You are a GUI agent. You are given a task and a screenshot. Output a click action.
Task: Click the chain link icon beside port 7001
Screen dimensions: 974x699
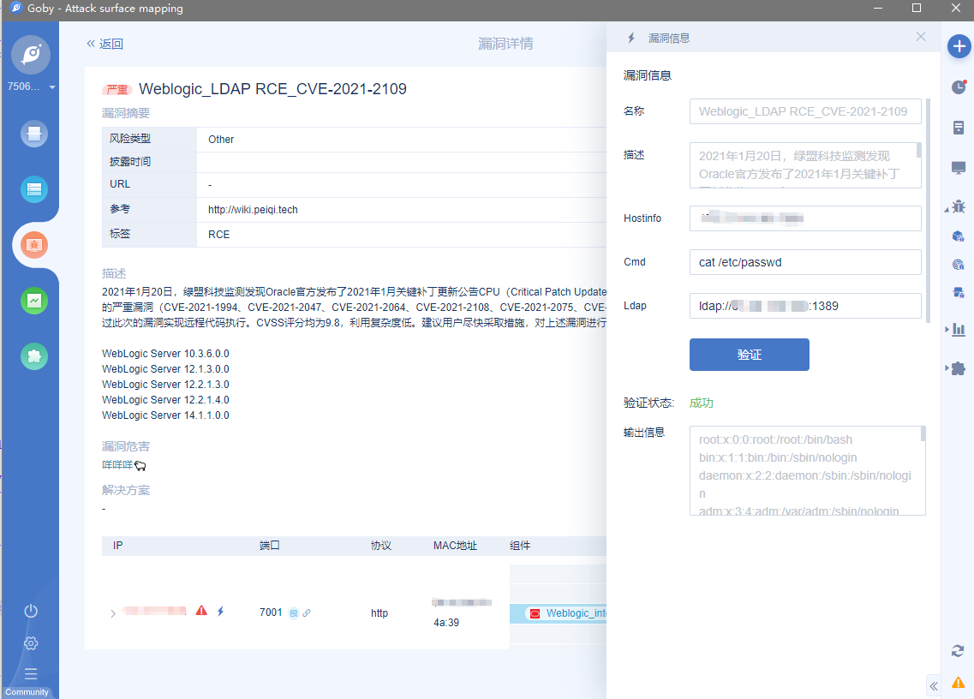click(x=307, y=613)
